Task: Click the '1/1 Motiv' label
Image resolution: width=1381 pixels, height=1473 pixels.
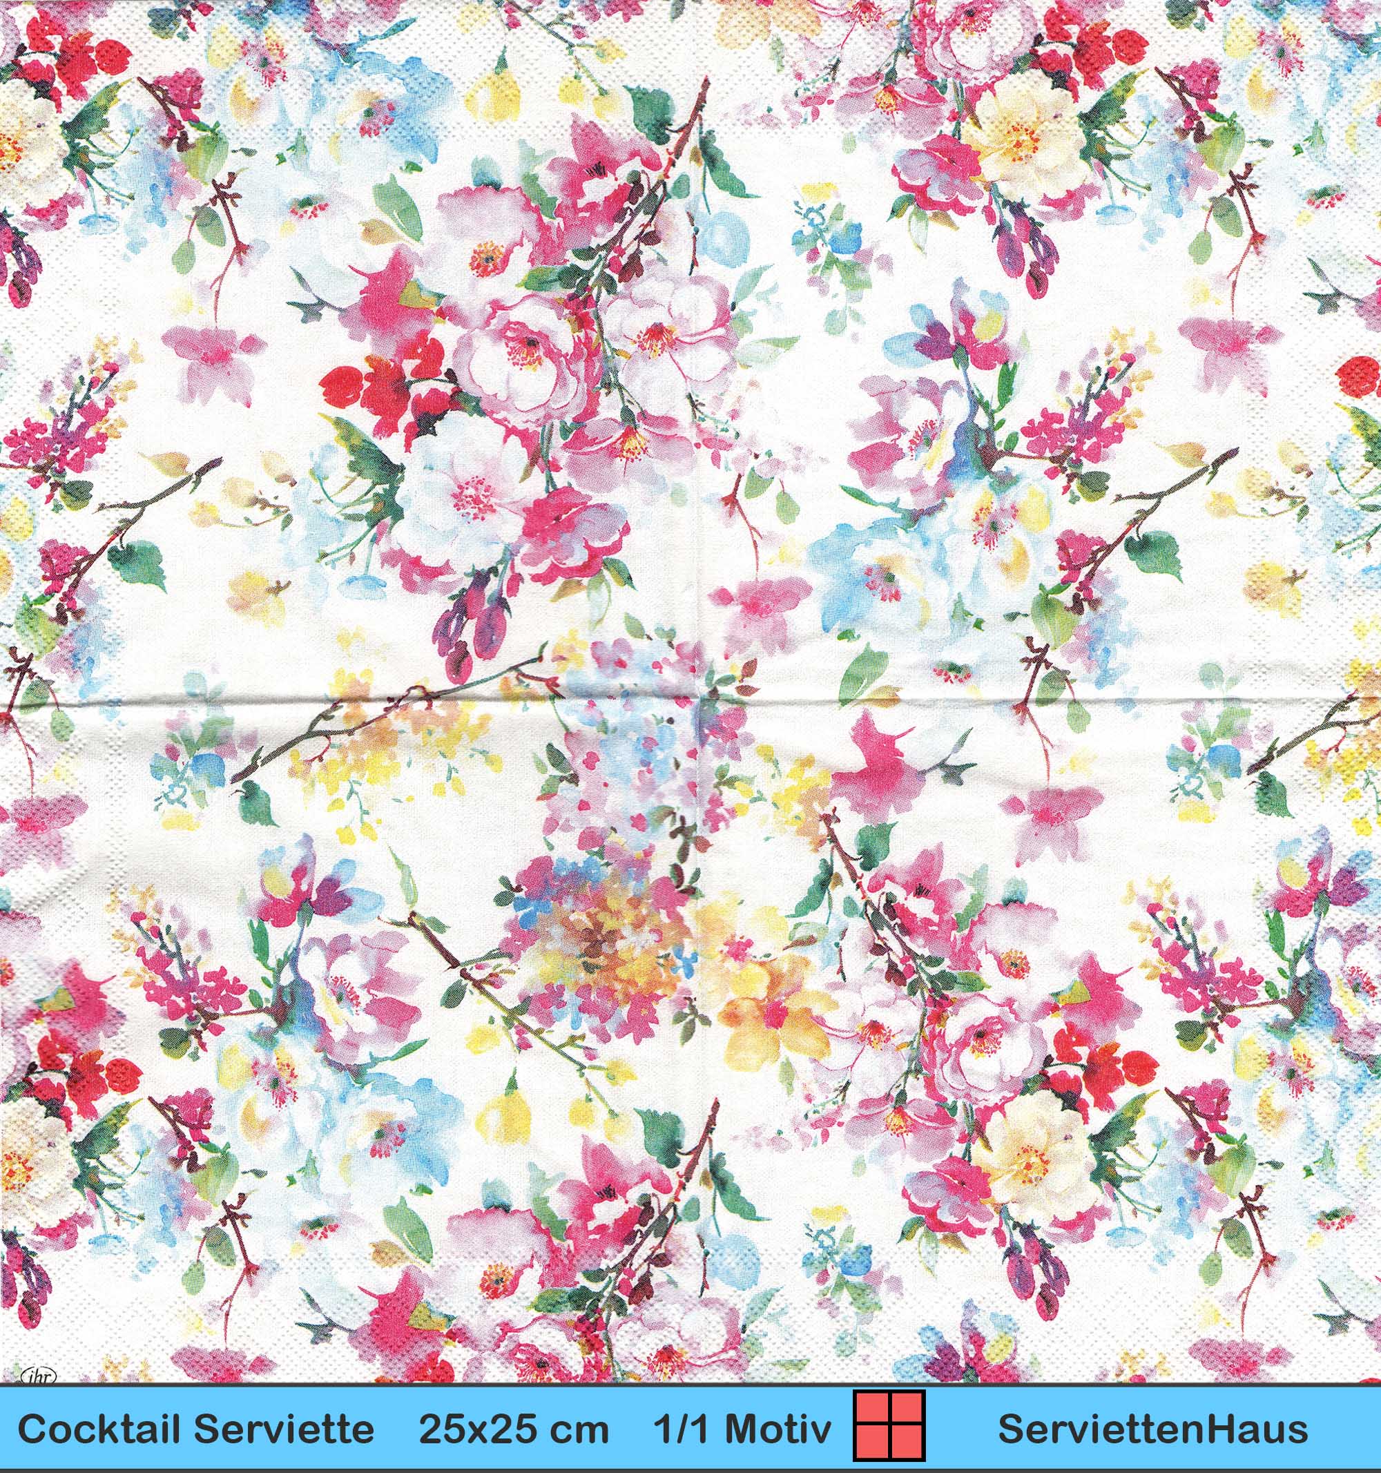Action: 744,1429
